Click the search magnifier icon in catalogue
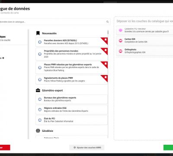Screen dimensions: 173x156 coord(107,22)
